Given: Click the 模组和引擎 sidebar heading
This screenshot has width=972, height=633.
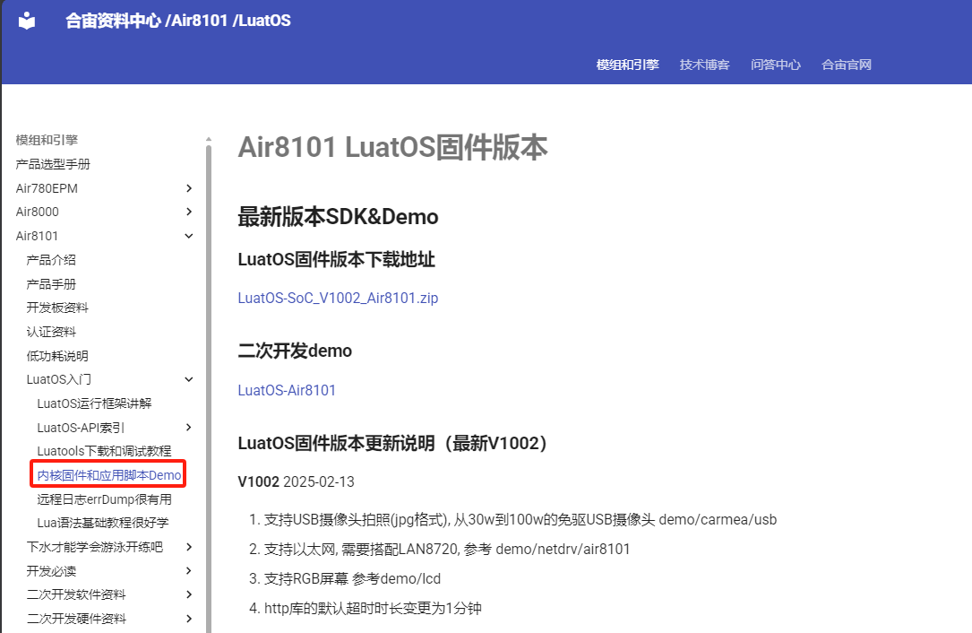Looking at the screenshot, I should pos(47,140).
